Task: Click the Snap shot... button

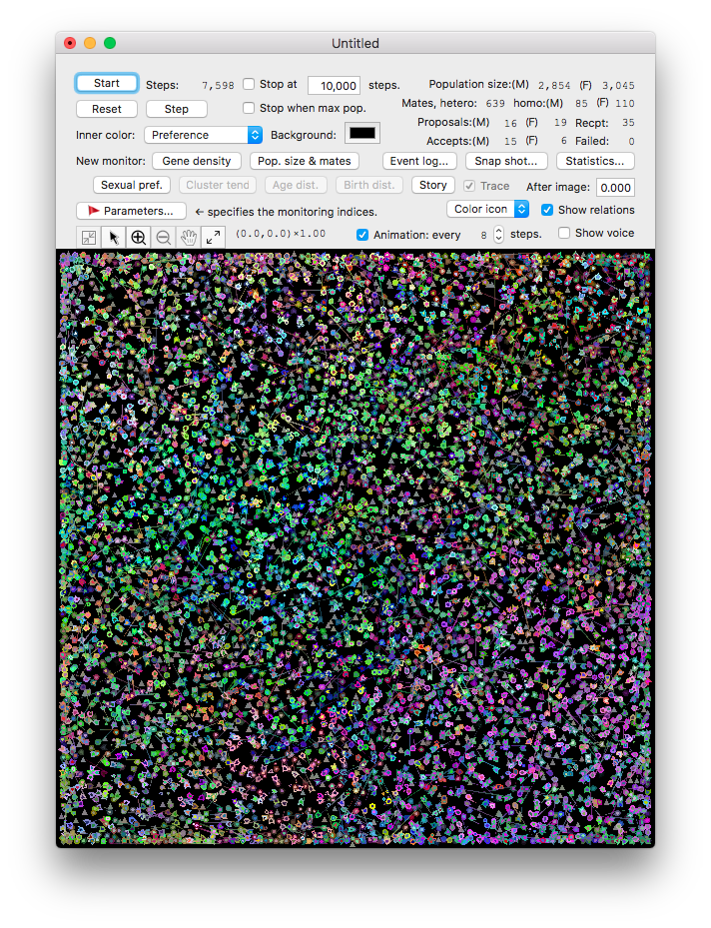Action: point(506,161)
